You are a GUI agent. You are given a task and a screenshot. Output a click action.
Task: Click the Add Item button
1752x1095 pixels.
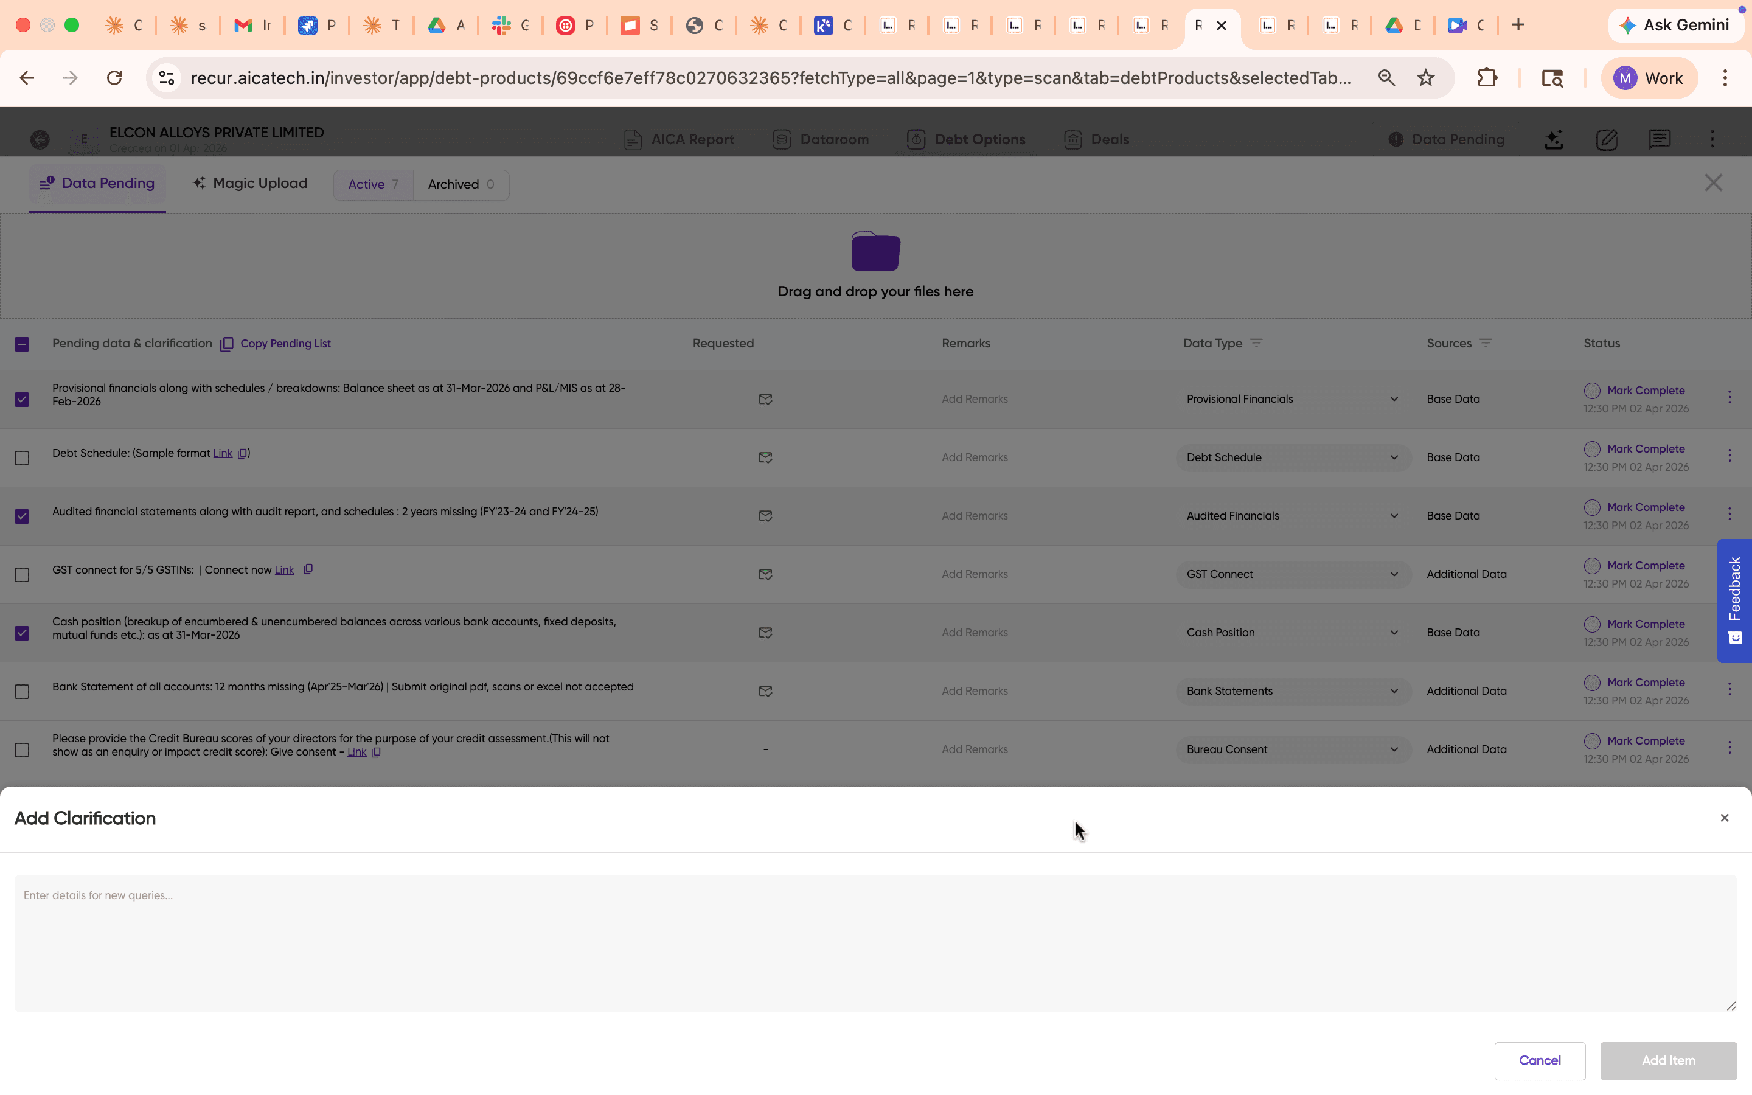1668,1060
